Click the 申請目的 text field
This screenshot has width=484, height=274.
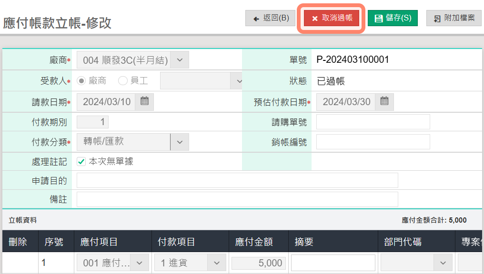(x=237, y=181)
